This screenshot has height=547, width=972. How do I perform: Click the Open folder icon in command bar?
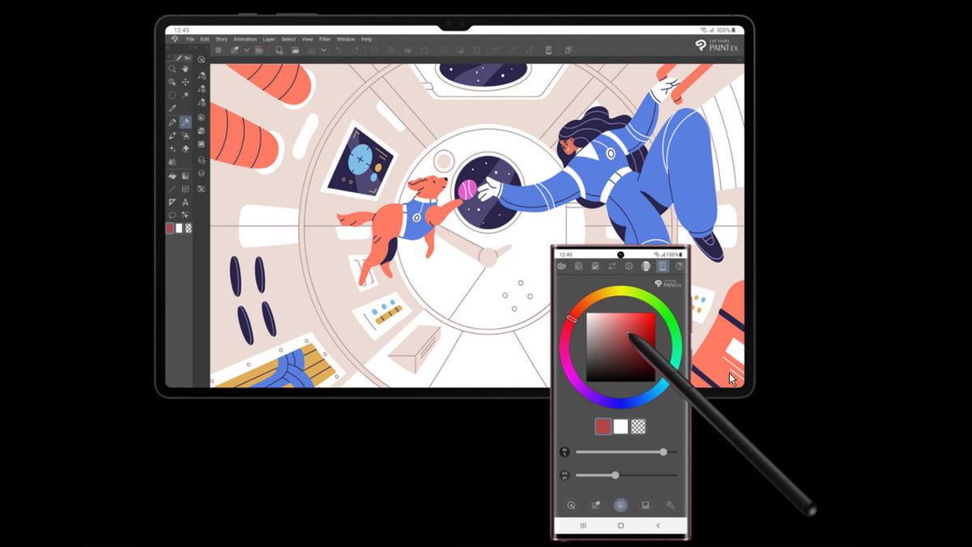point(295,50)
